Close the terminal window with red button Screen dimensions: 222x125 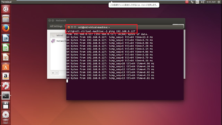(69, 27)
